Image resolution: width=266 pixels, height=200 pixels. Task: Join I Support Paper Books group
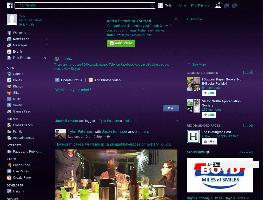[209, 93]
